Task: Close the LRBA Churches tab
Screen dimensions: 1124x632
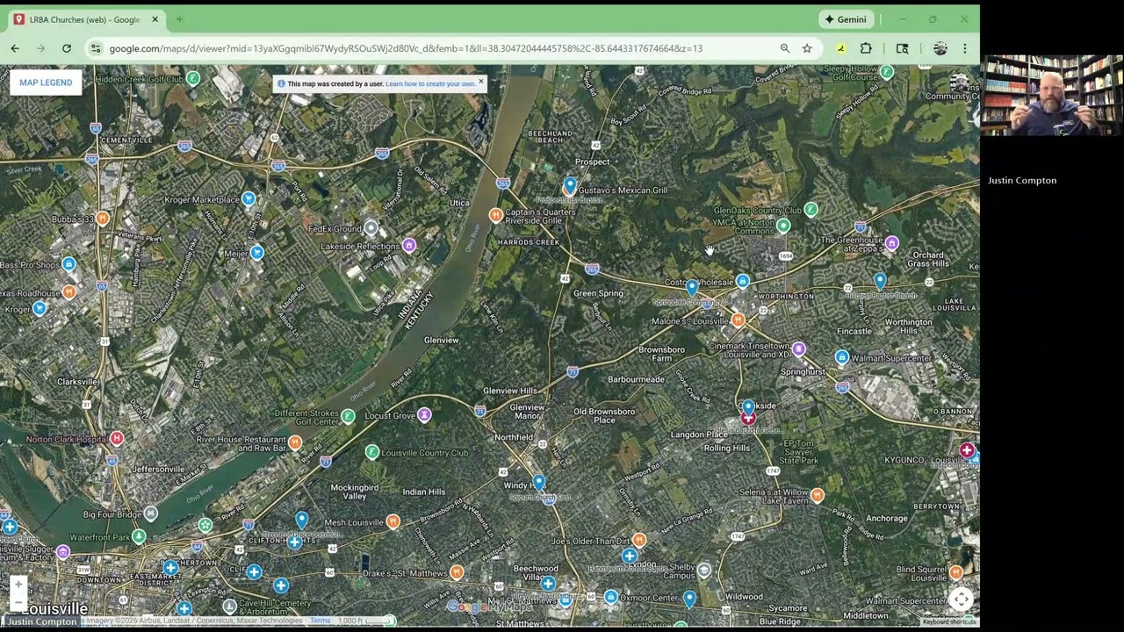Action: pos(155,19)
